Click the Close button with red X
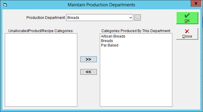Viewport: 203px width, 112px height. [x=187, y=34]
